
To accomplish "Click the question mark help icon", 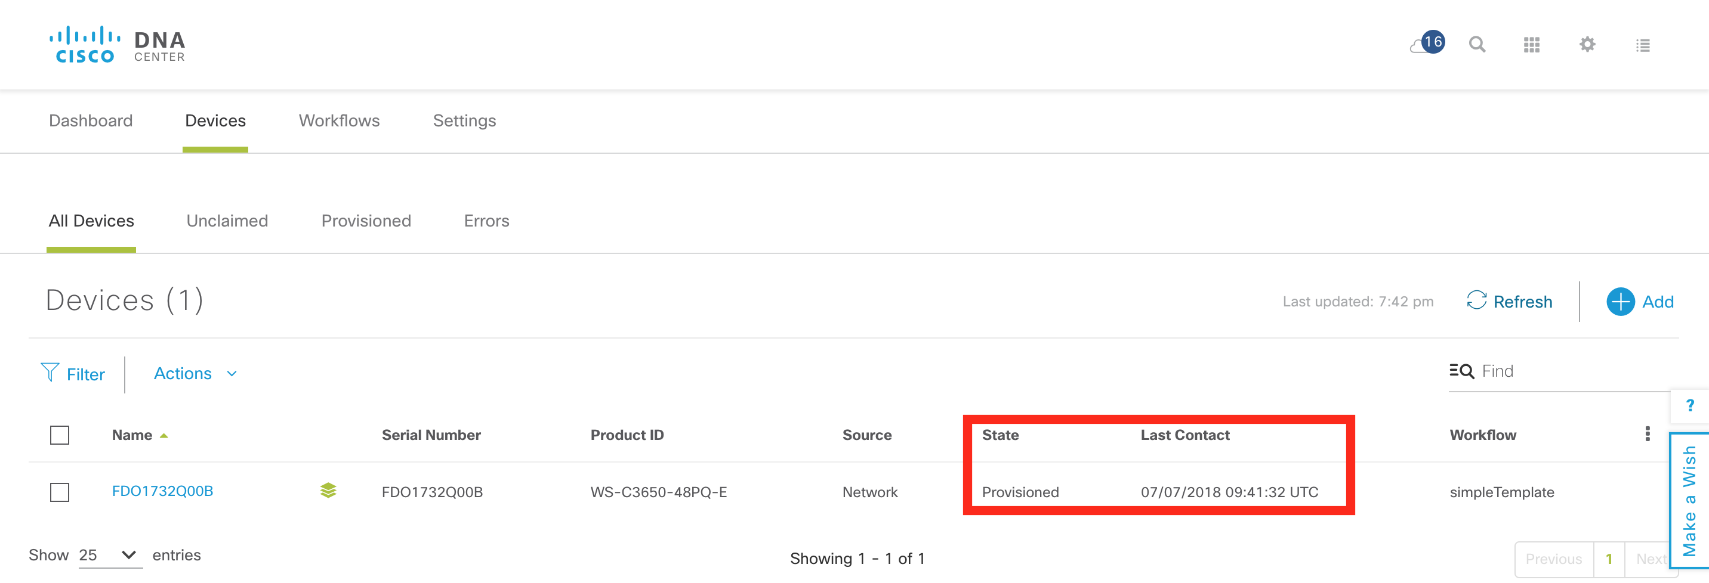I will click(1690, 405).
